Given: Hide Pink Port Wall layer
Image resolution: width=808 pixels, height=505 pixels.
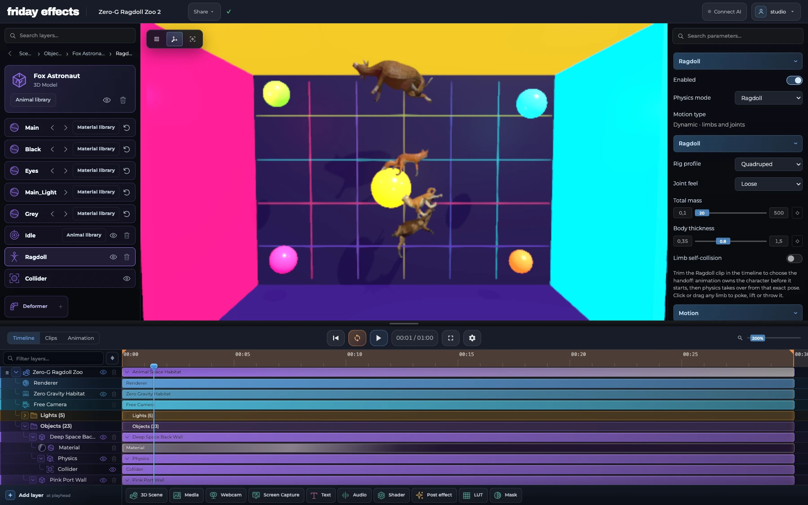Looking at the screenshot, I should [103, 480].
